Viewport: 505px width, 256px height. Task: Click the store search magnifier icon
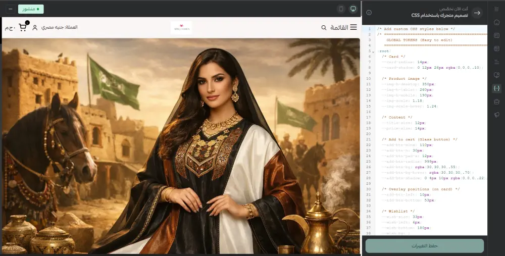point(324,28)
